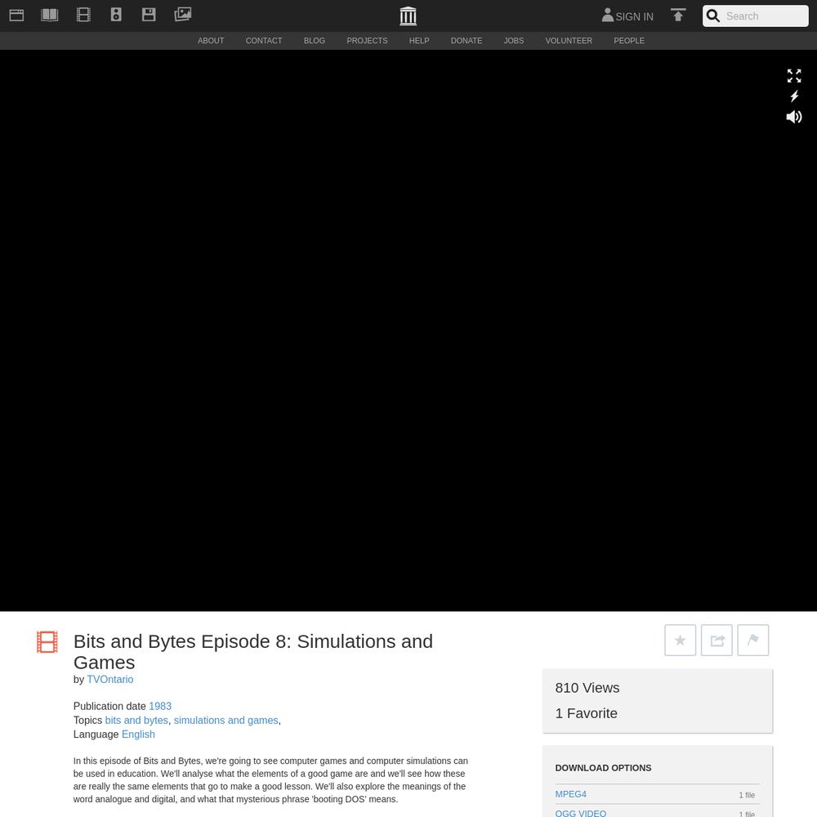Click the lightning bolt icon on the player

coord(794,96)
